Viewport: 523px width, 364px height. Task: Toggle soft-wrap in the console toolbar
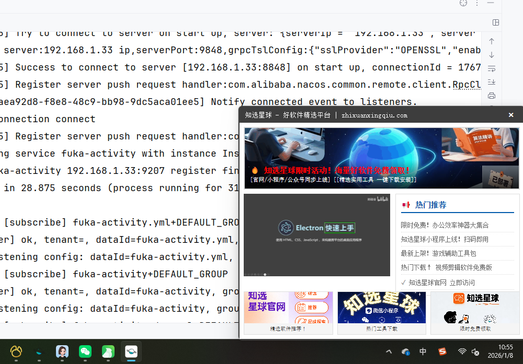pos(492,68)
